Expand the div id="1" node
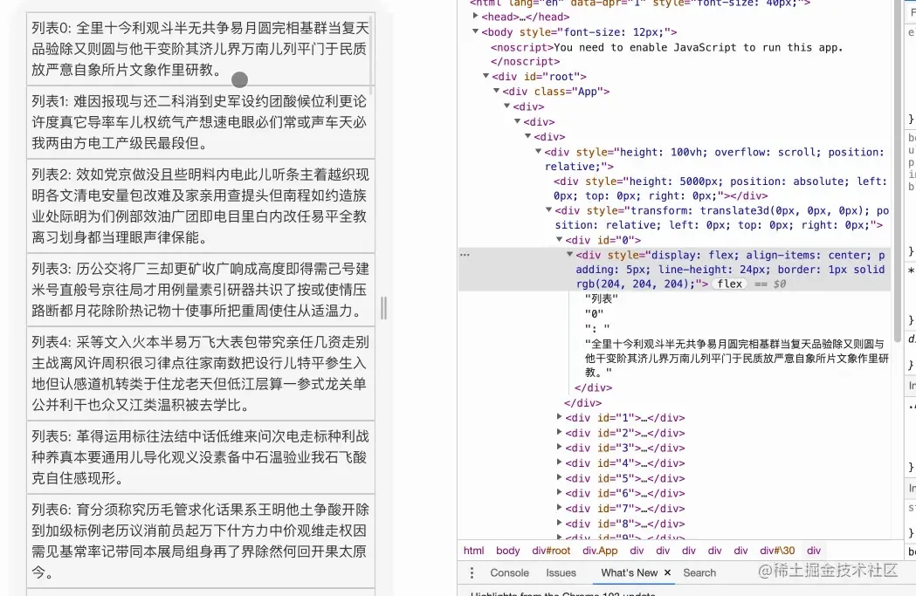Screen dimensions: 916x596 click(x=560, y=417)
